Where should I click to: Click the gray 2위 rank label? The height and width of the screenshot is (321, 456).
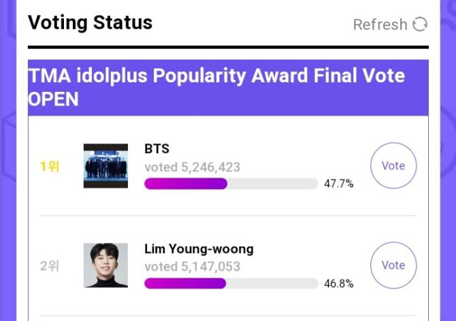click(x=50, y=266)
